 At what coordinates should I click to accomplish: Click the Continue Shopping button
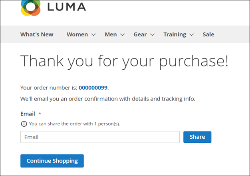point(52,161)
